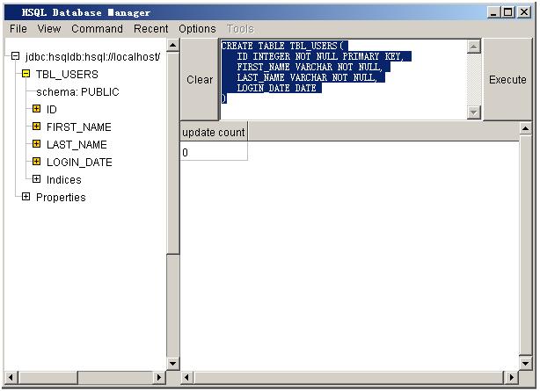Click the 'update count' column header
This screenshot has height=391, width=540.
tap(214, 133)
